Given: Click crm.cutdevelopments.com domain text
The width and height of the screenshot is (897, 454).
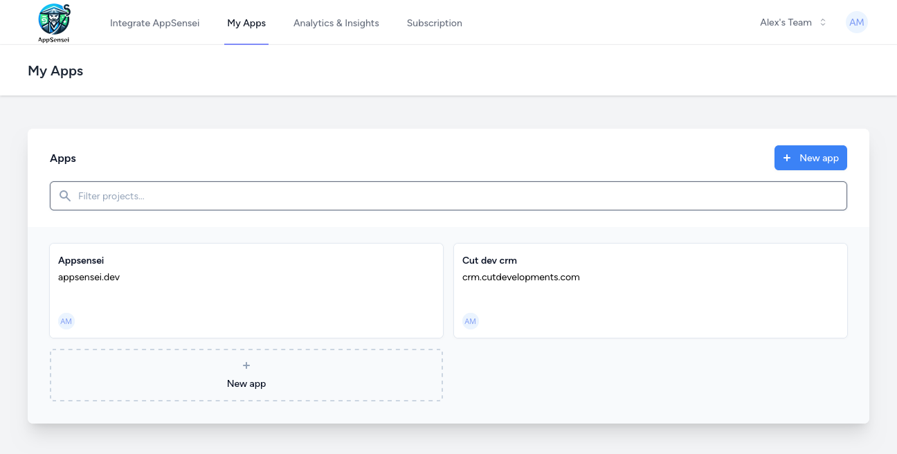Looking at the screenshot, I should tap(521, 277).
